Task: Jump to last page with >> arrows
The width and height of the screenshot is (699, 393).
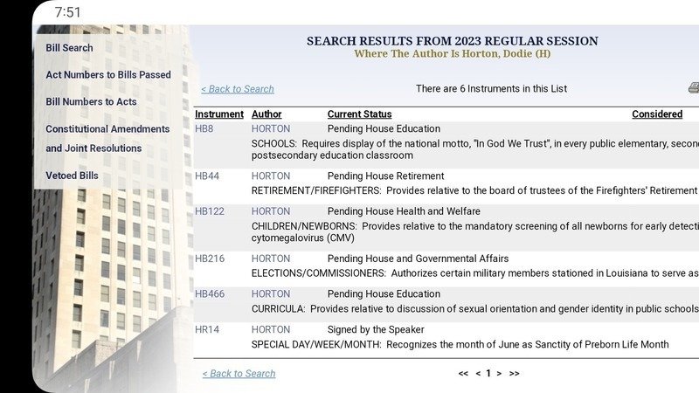Action: 514,374
